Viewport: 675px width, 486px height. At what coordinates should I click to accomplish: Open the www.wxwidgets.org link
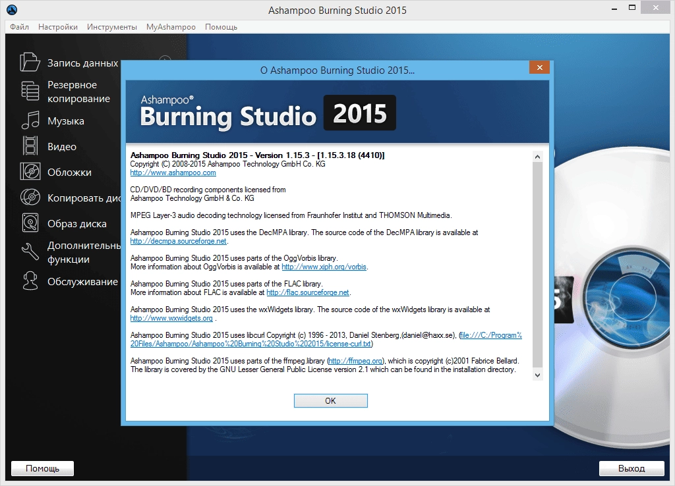pyautogui.click(x=171, y=318)
